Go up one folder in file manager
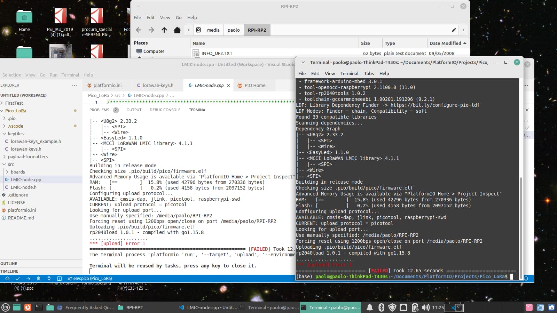 click(x=164, y=30)
